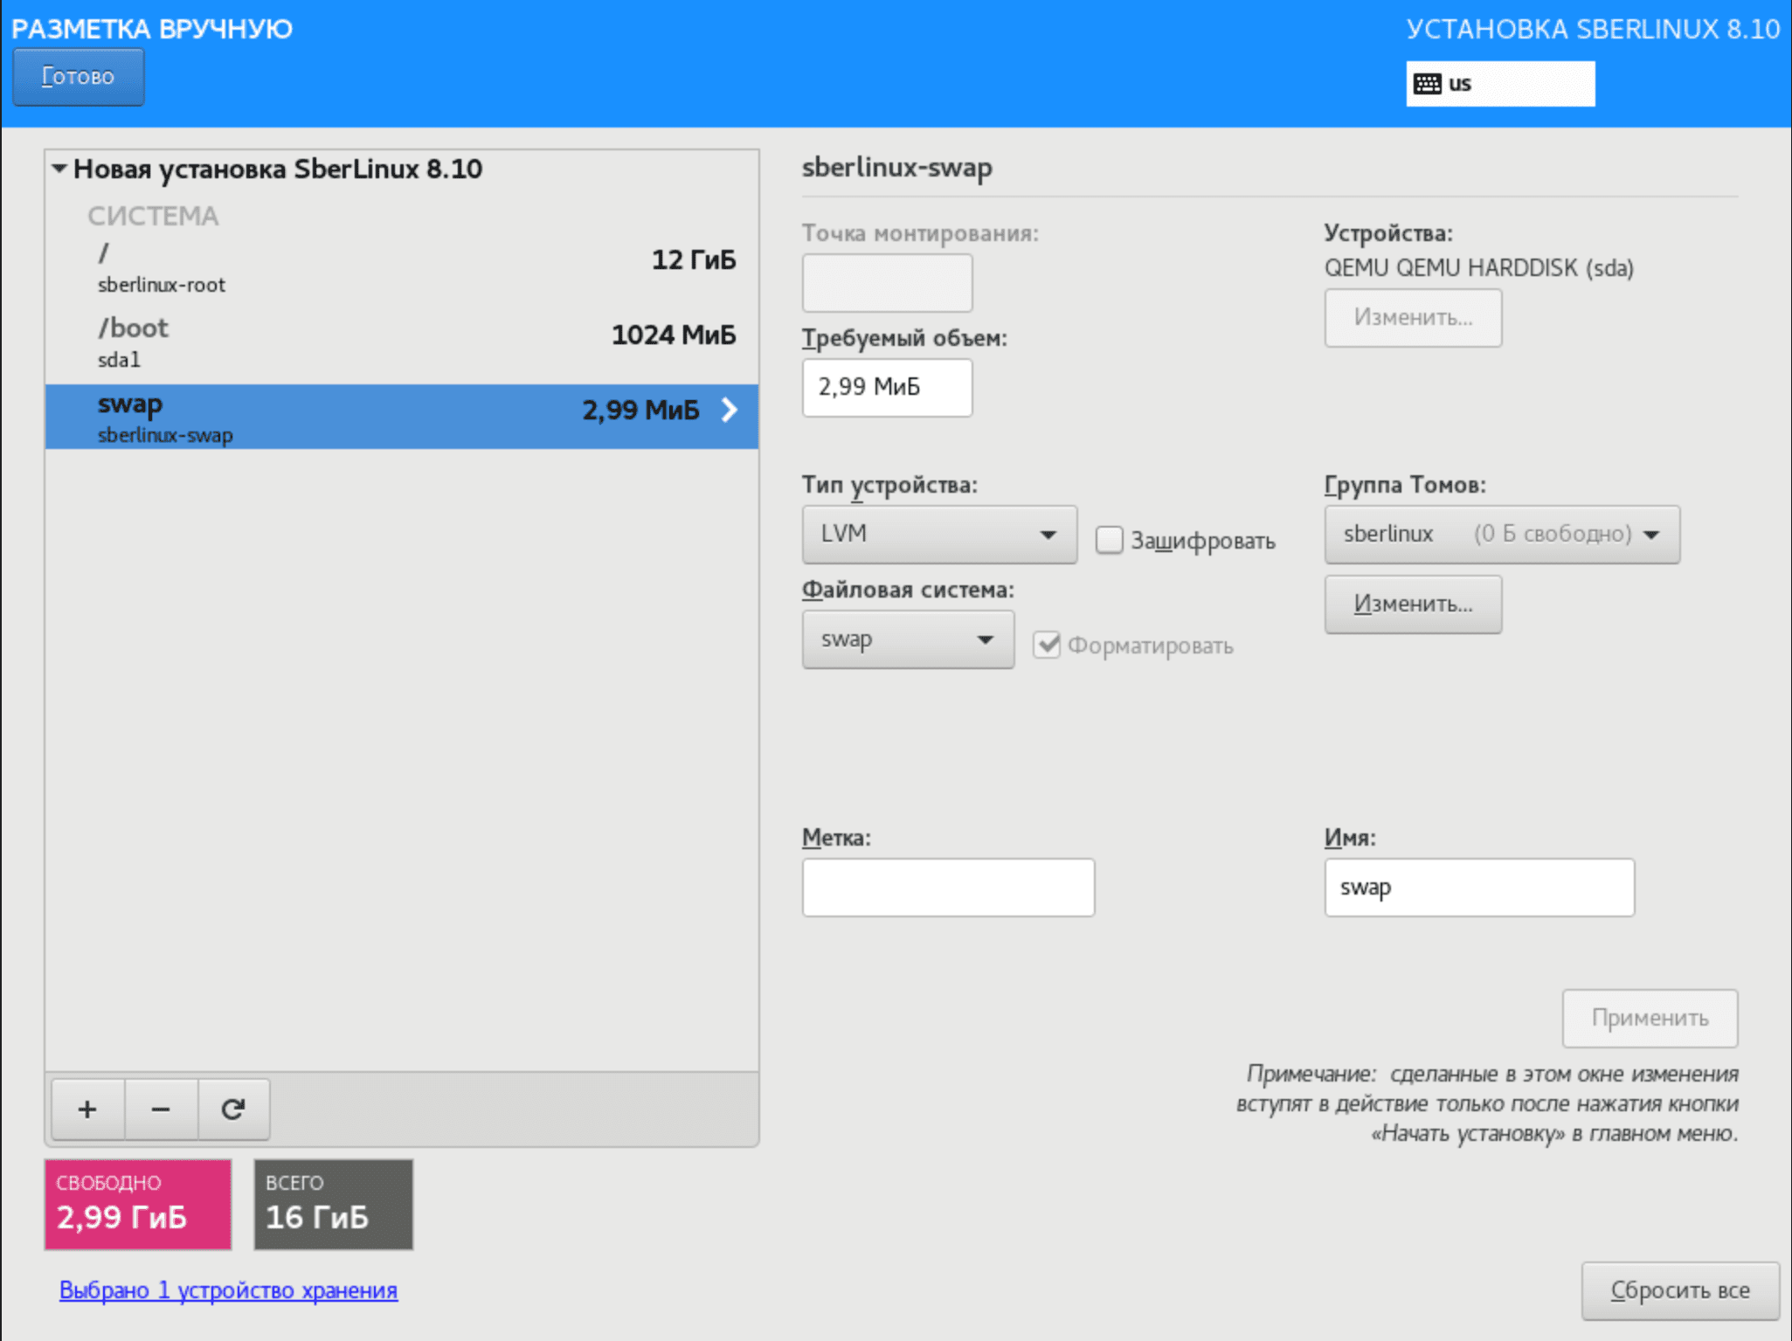Click the Метка input field
The height and width of the screenshot is (1341, 1792).
coord(948,888)
